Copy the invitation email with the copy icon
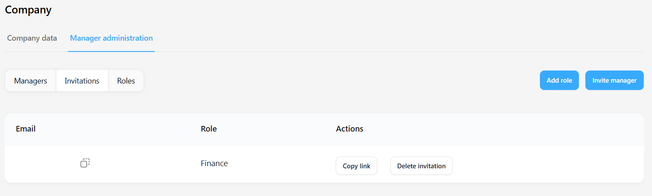The height and width of the screenshot is (196, 652). [85, 163]
